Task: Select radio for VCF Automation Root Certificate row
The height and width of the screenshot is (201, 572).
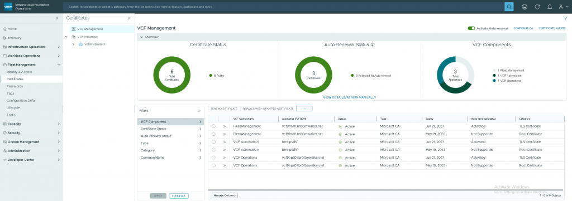Action: (213, 150)
